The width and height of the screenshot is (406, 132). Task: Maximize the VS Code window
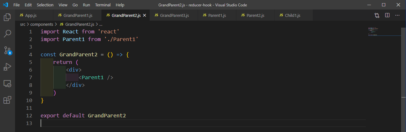tap(384, 5)
